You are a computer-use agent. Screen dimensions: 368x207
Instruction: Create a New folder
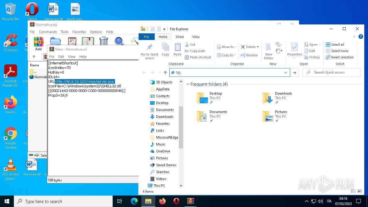269,52
